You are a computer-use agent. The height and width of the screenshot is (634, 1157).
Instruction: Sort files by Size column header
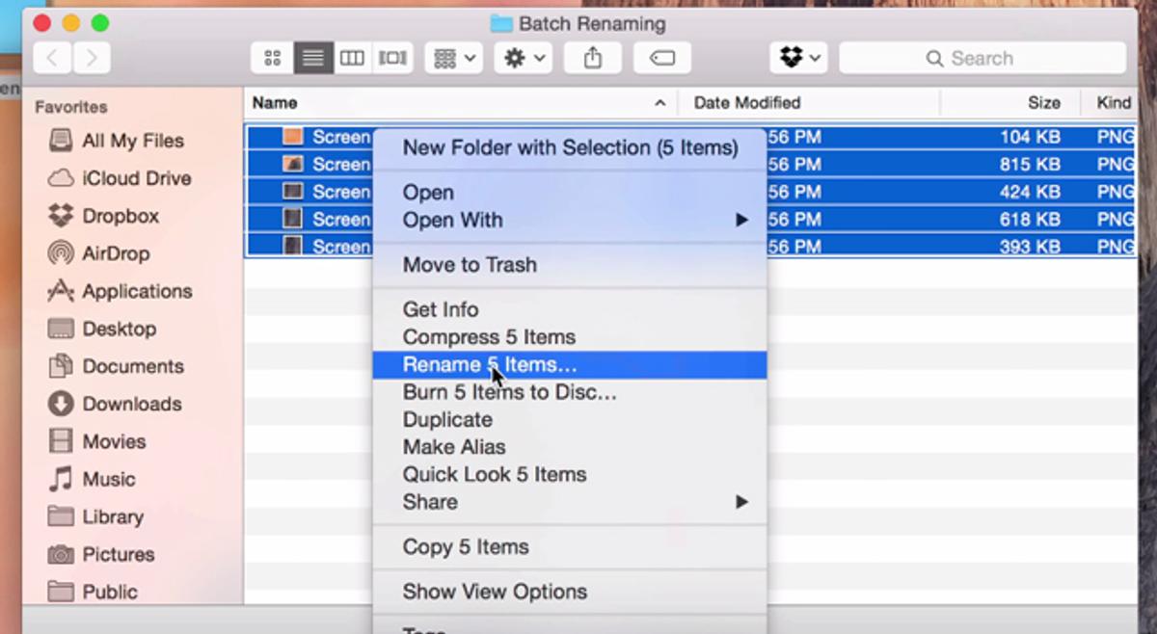point(1043,103)
